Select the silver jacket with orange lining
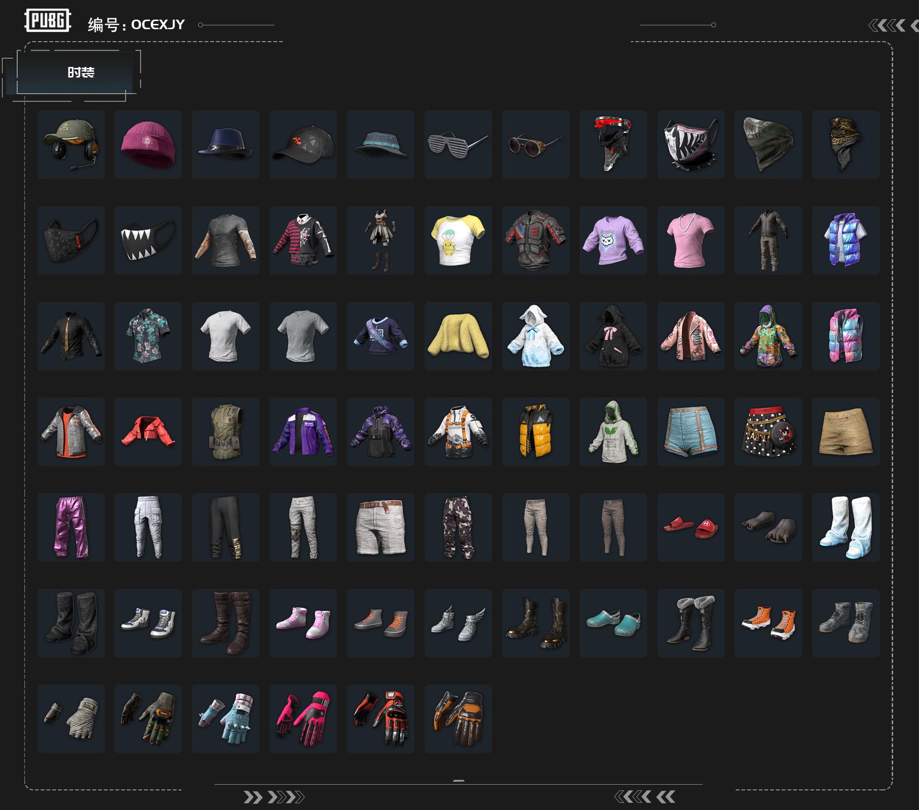 pyautogui.click(x=71, y=432)
